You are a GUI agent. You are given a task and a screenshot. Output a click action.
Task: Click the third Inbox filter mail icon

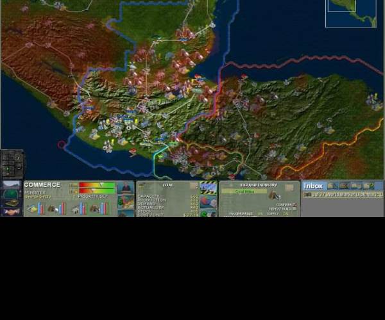pos(356,186)
